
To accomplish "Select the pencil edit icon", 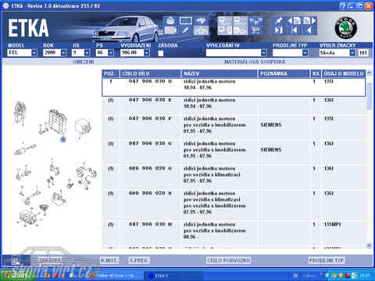I will [x=185, y=30].
